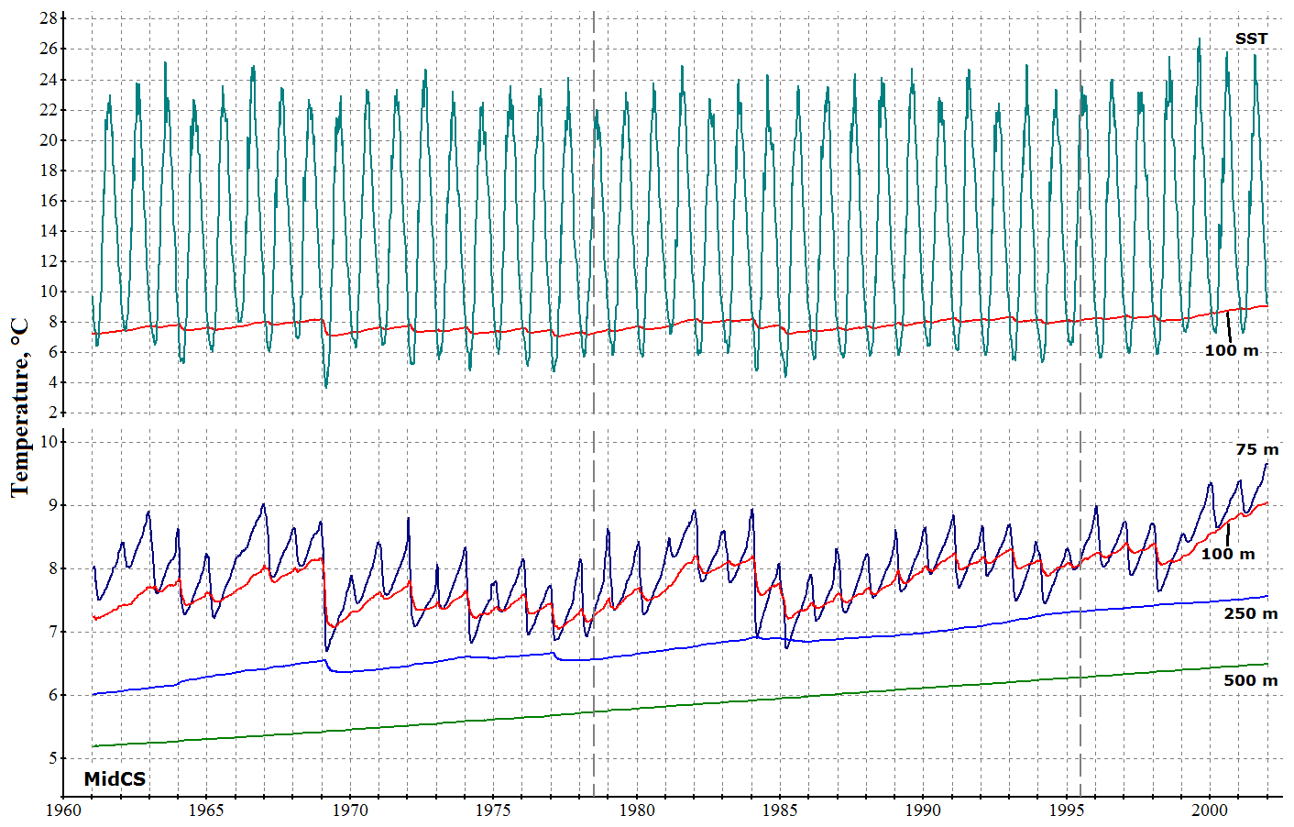Click the 100 m label under SST curve

tap(1231, 350)
